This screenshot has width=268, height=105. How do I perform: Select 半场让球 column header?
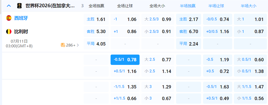(216, 6)
